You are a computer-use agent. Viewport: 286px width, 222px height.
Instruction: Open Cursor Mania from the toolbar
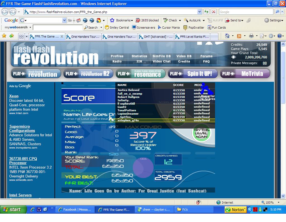[x=169, y=28]
